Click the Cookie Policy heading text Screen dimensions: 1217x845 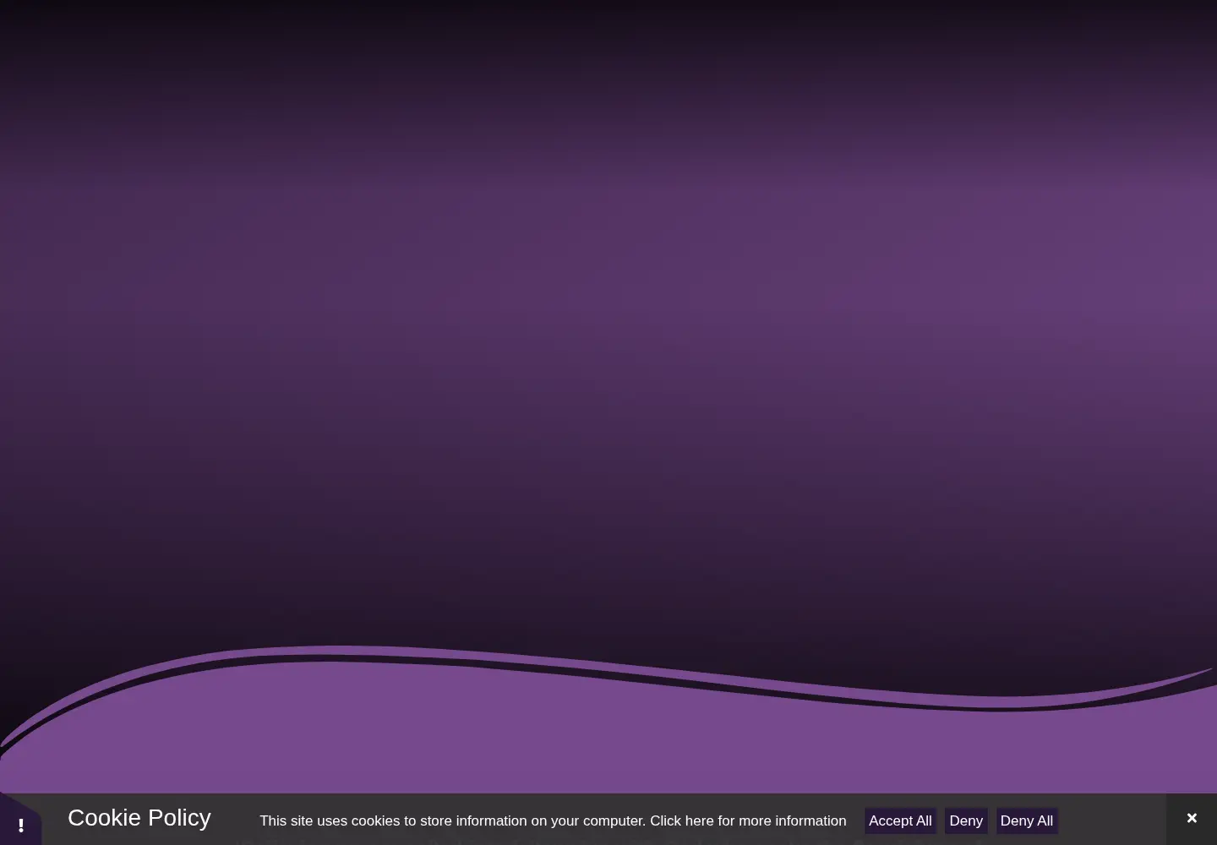tap(139, 817)
